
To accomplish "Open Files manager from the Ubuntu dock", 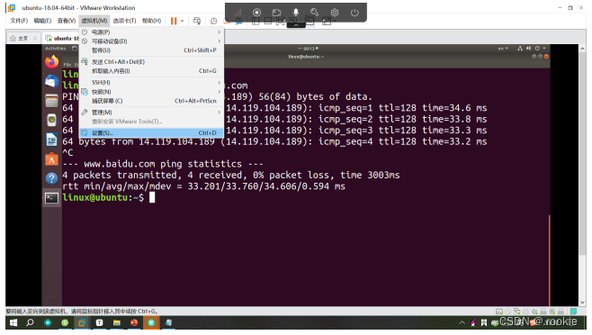I will click(51, 101).
